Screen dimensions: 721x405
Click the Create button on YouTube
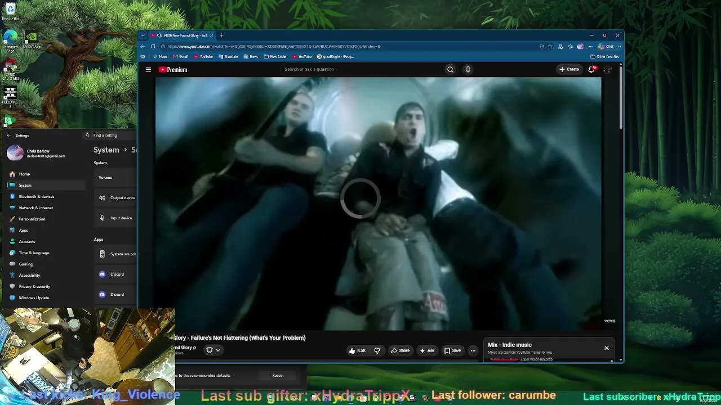(569, 69)
